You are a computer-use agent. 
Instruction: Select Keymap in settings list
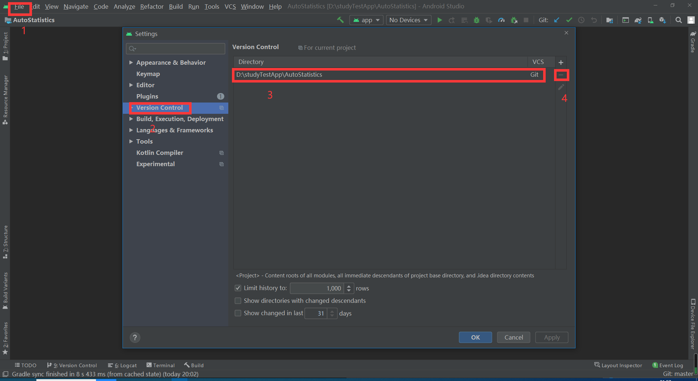pos(148,74)
